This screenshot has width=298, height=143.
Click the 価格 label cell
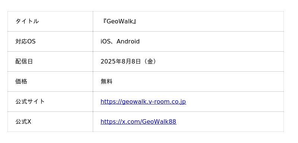tap(50, 81)
